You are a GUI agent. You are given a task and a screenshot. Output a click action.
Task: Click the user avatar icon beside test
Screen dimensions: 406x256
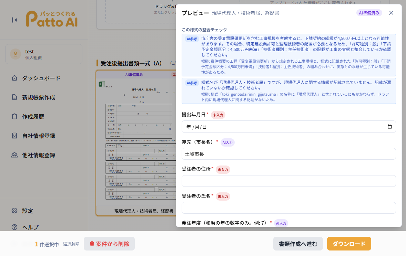coord(16,54)
